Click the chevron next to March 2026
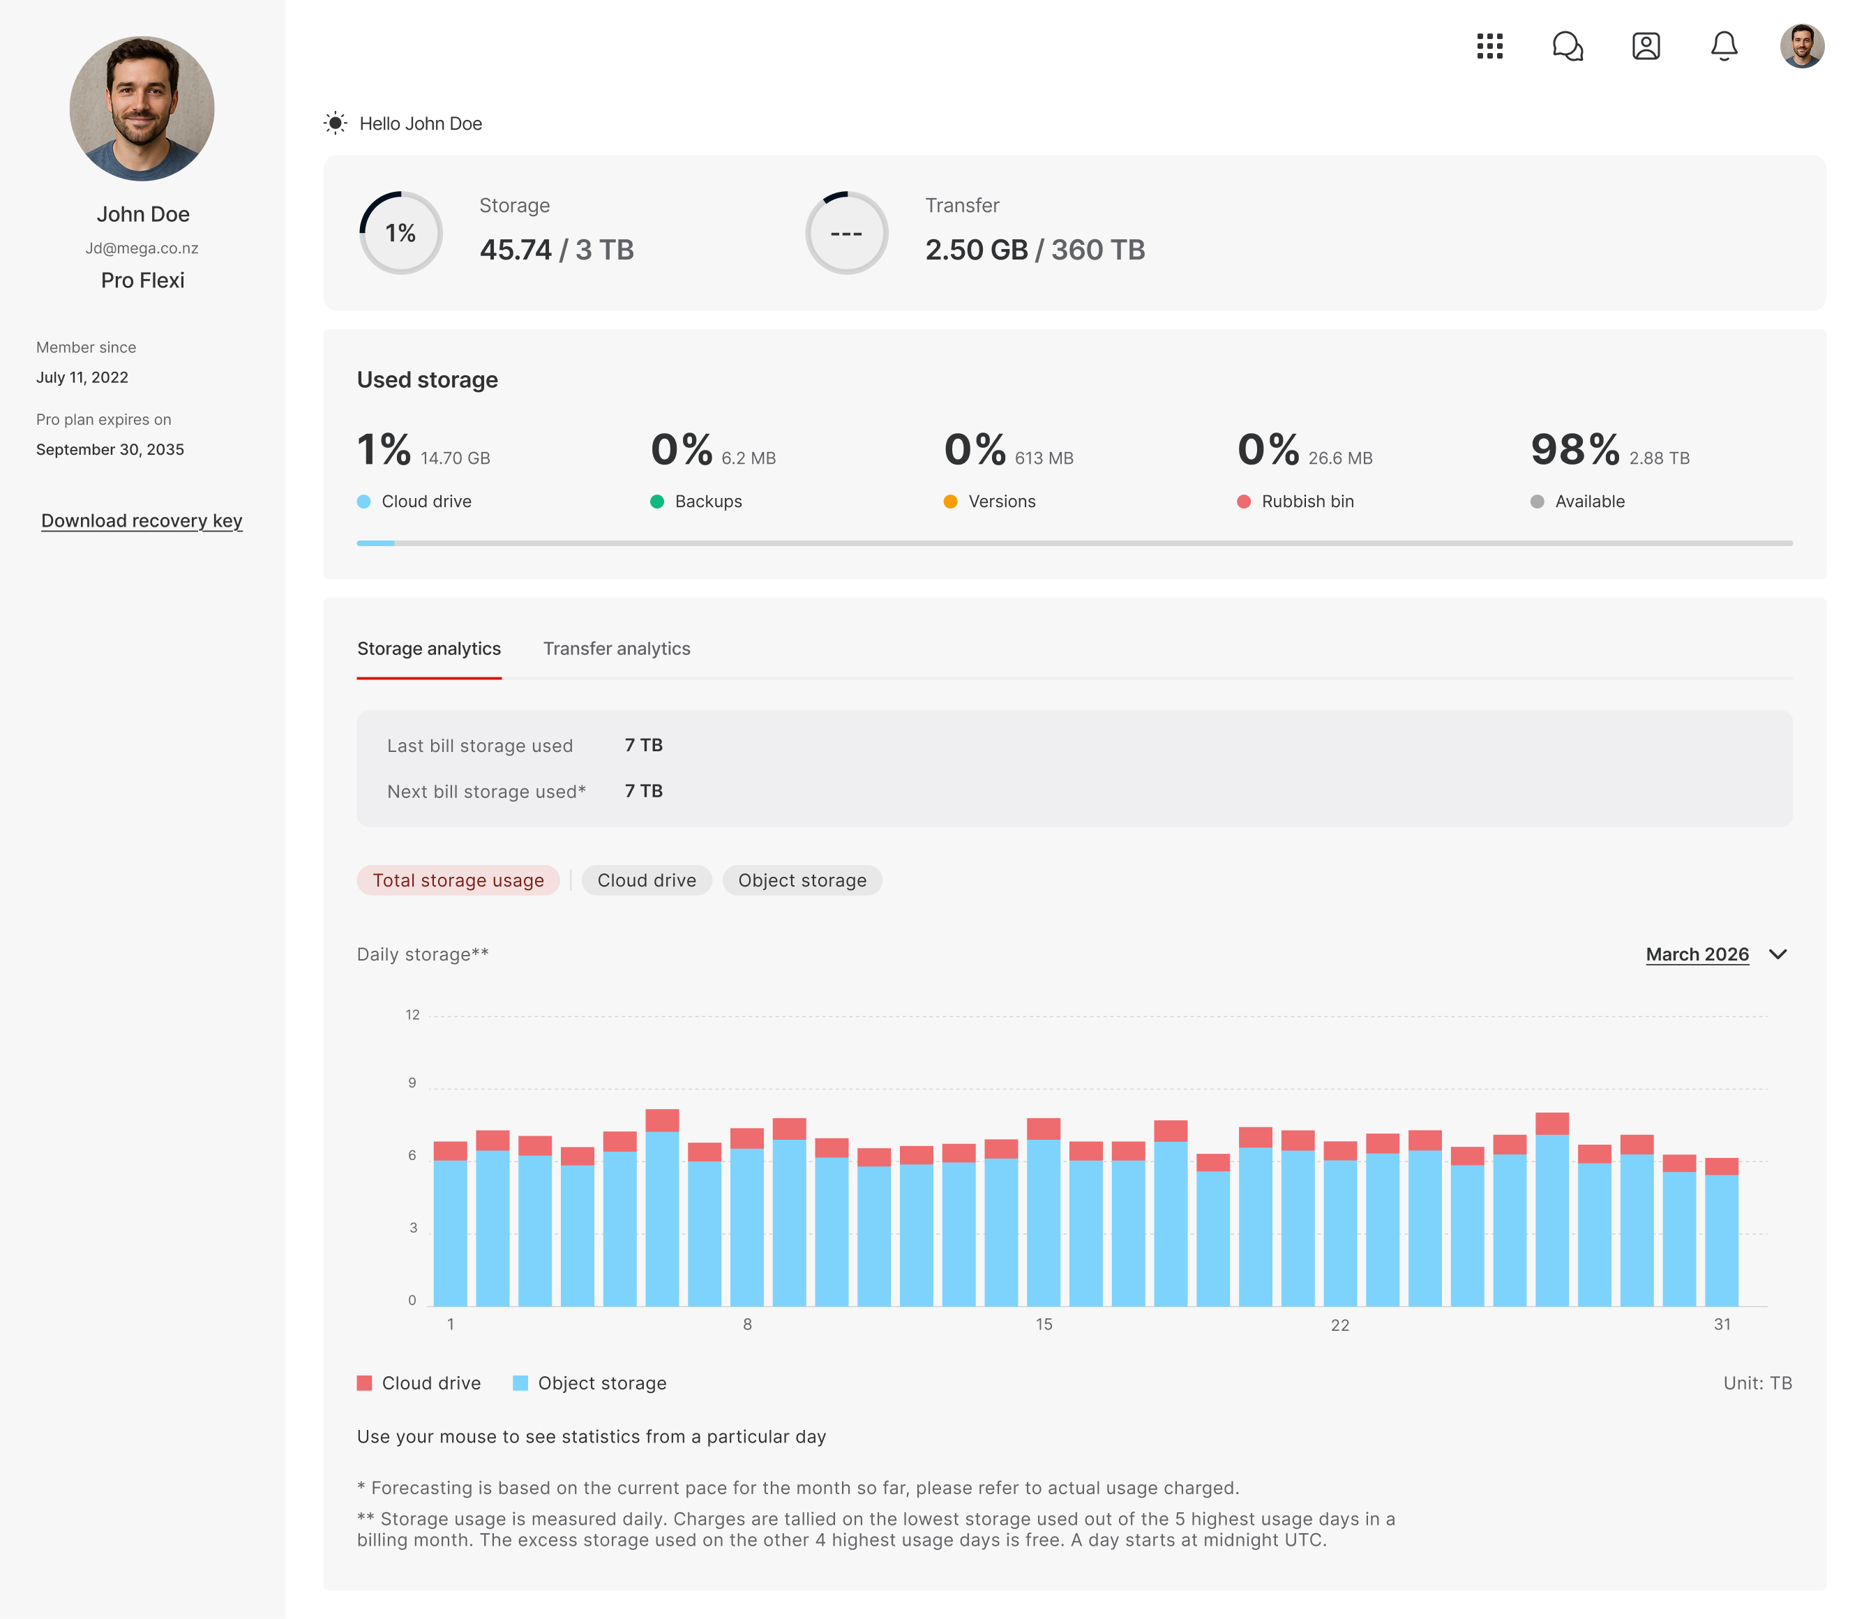Image resolution: width=1864 pixels, height=1619 pixels. (1777, 954)
